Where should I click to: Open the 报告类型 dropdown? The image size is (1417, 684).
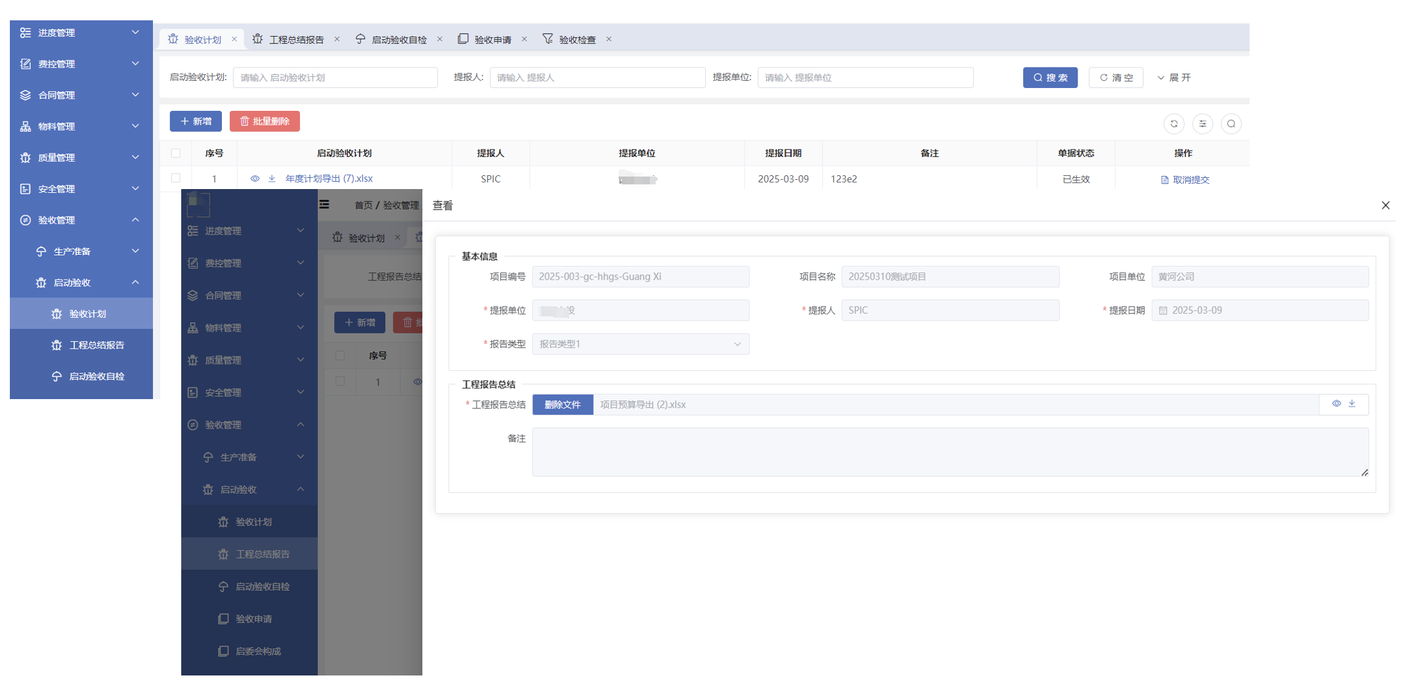[x=640, y=344]
